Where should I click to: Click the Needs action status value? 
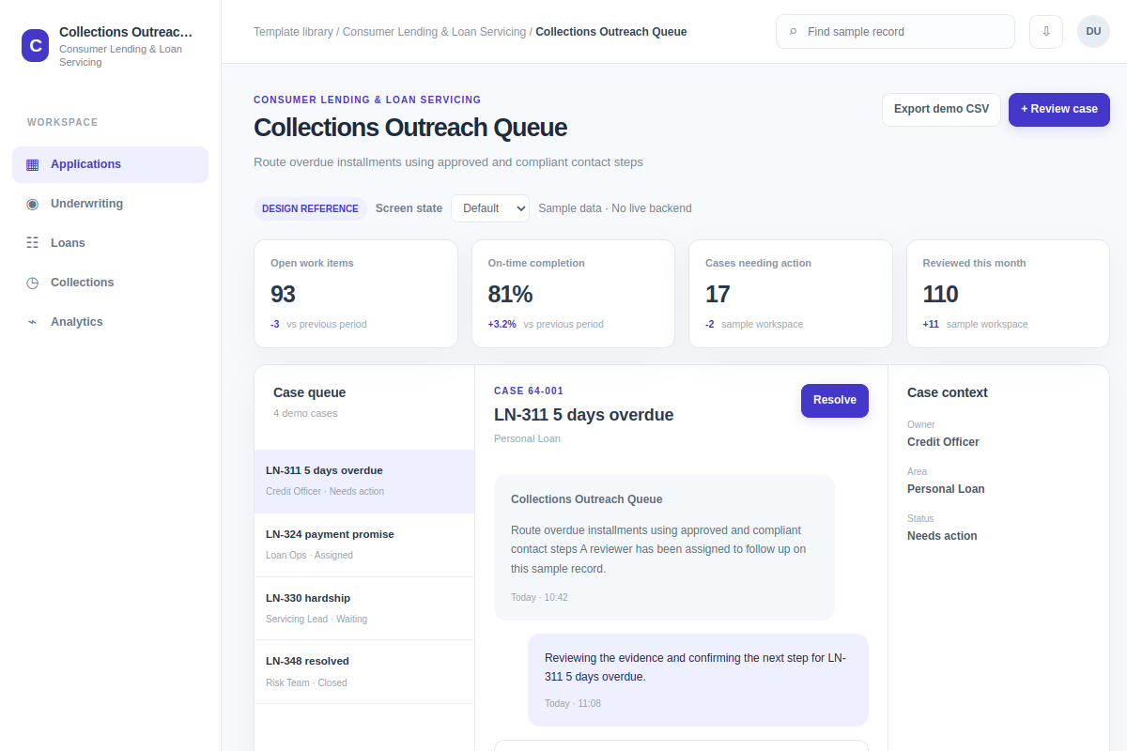point(942,536)
